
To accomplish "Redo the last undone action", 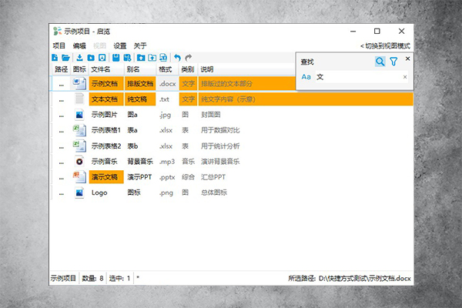I will point(189,58).
